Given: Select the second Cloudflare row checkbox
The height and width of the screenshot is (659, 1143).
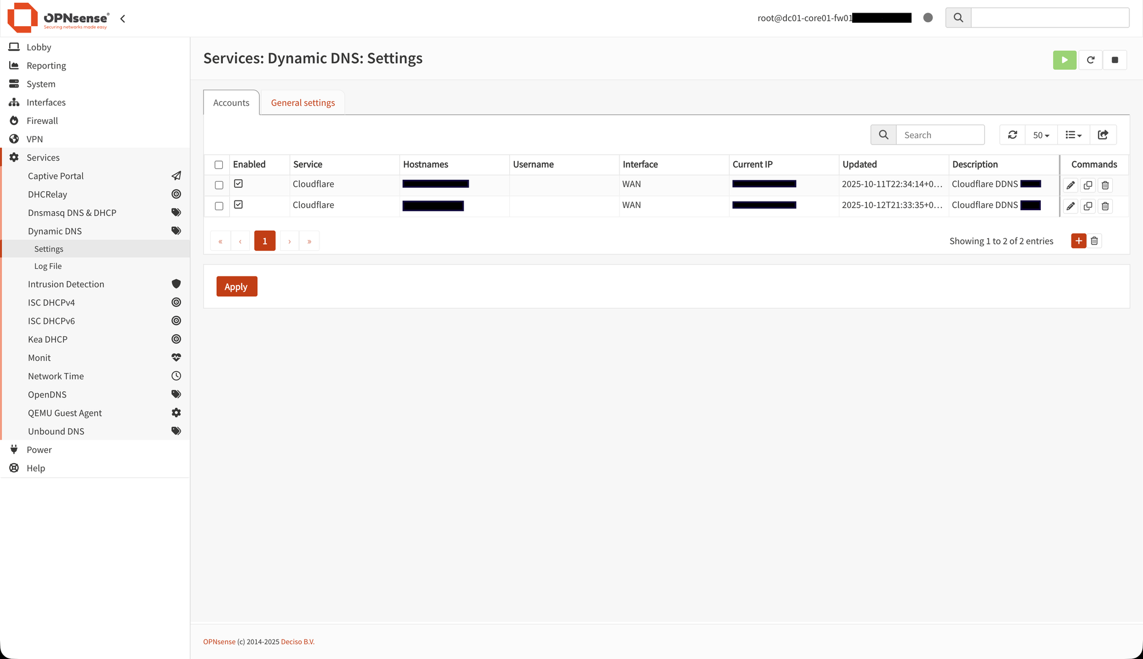Looking at the screenshot, I should 219,204.
